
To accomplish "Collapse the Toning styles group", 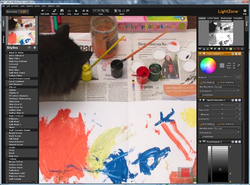I will 7,159.
